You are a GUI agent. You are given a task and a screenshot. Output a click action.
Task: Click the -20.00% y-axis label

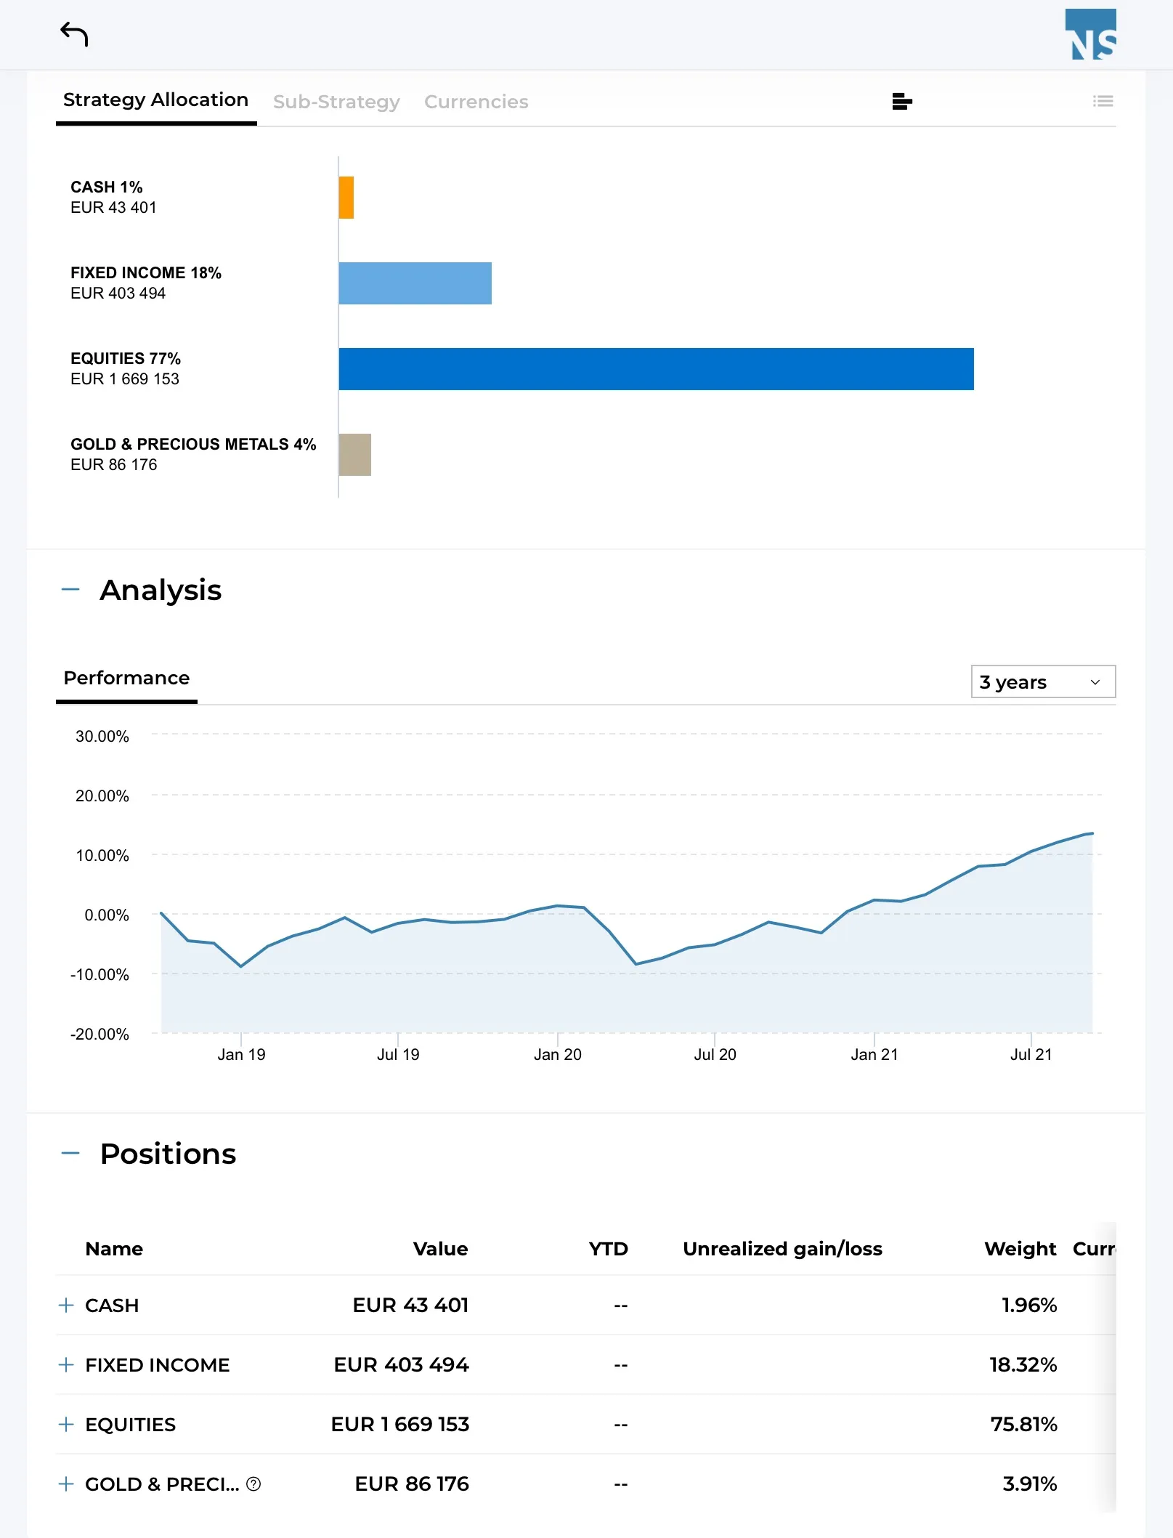tap(100, 1035)
